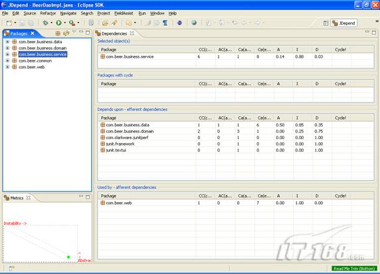380x274 pixels.
Task: Maximize the Metrics view panel
Action: pos(88,197)
